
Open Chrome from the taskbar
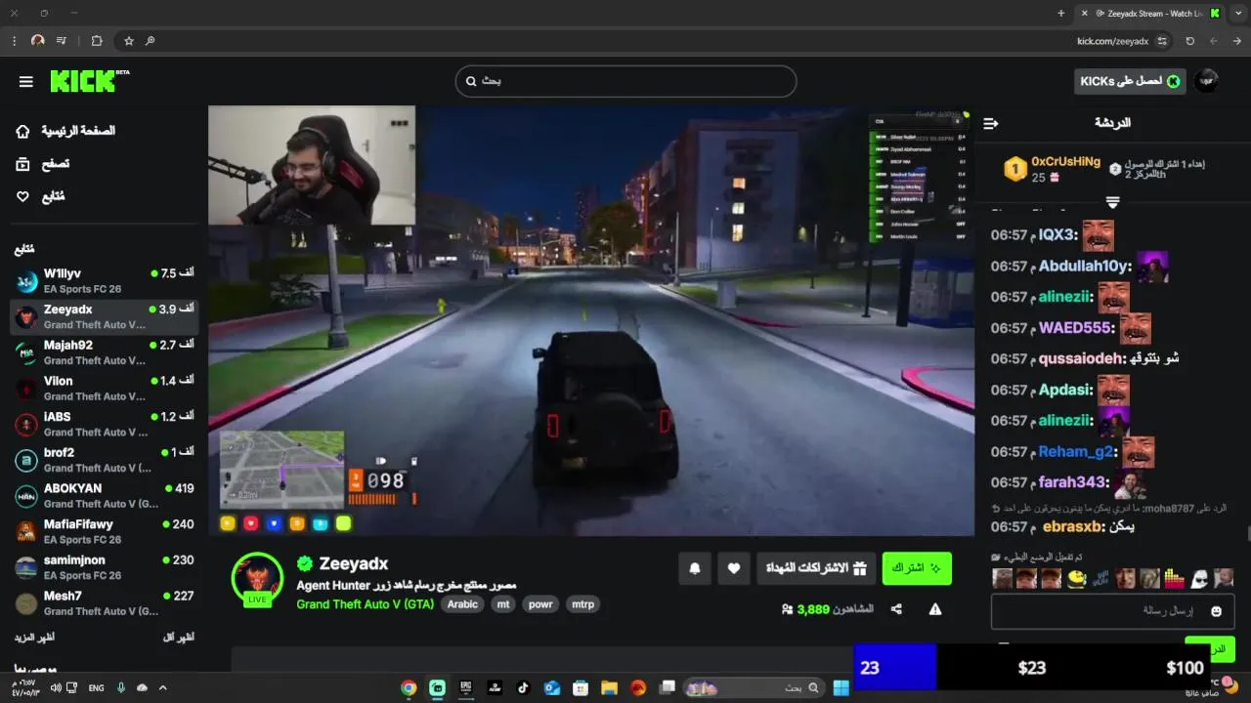click(409, 687)
